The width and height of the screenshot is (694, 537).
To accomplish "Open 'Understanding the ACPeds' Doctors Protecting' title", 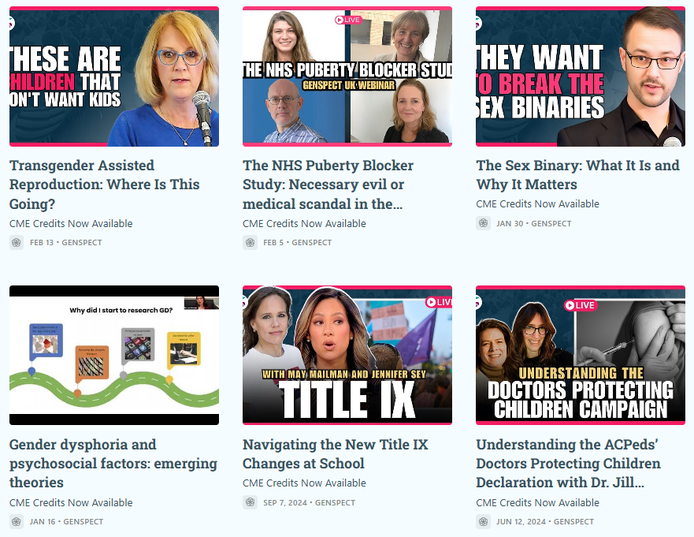I will click(568, 463).
